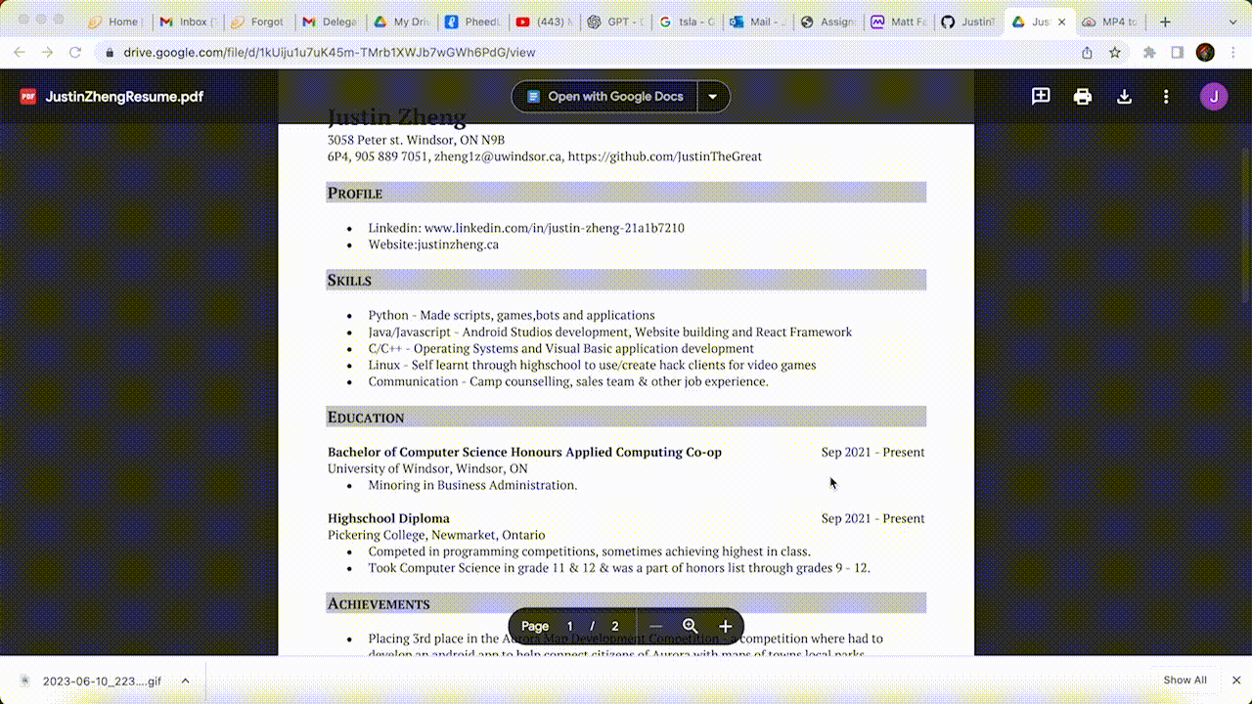Add a comment to the PDF

pos(1041,96)
